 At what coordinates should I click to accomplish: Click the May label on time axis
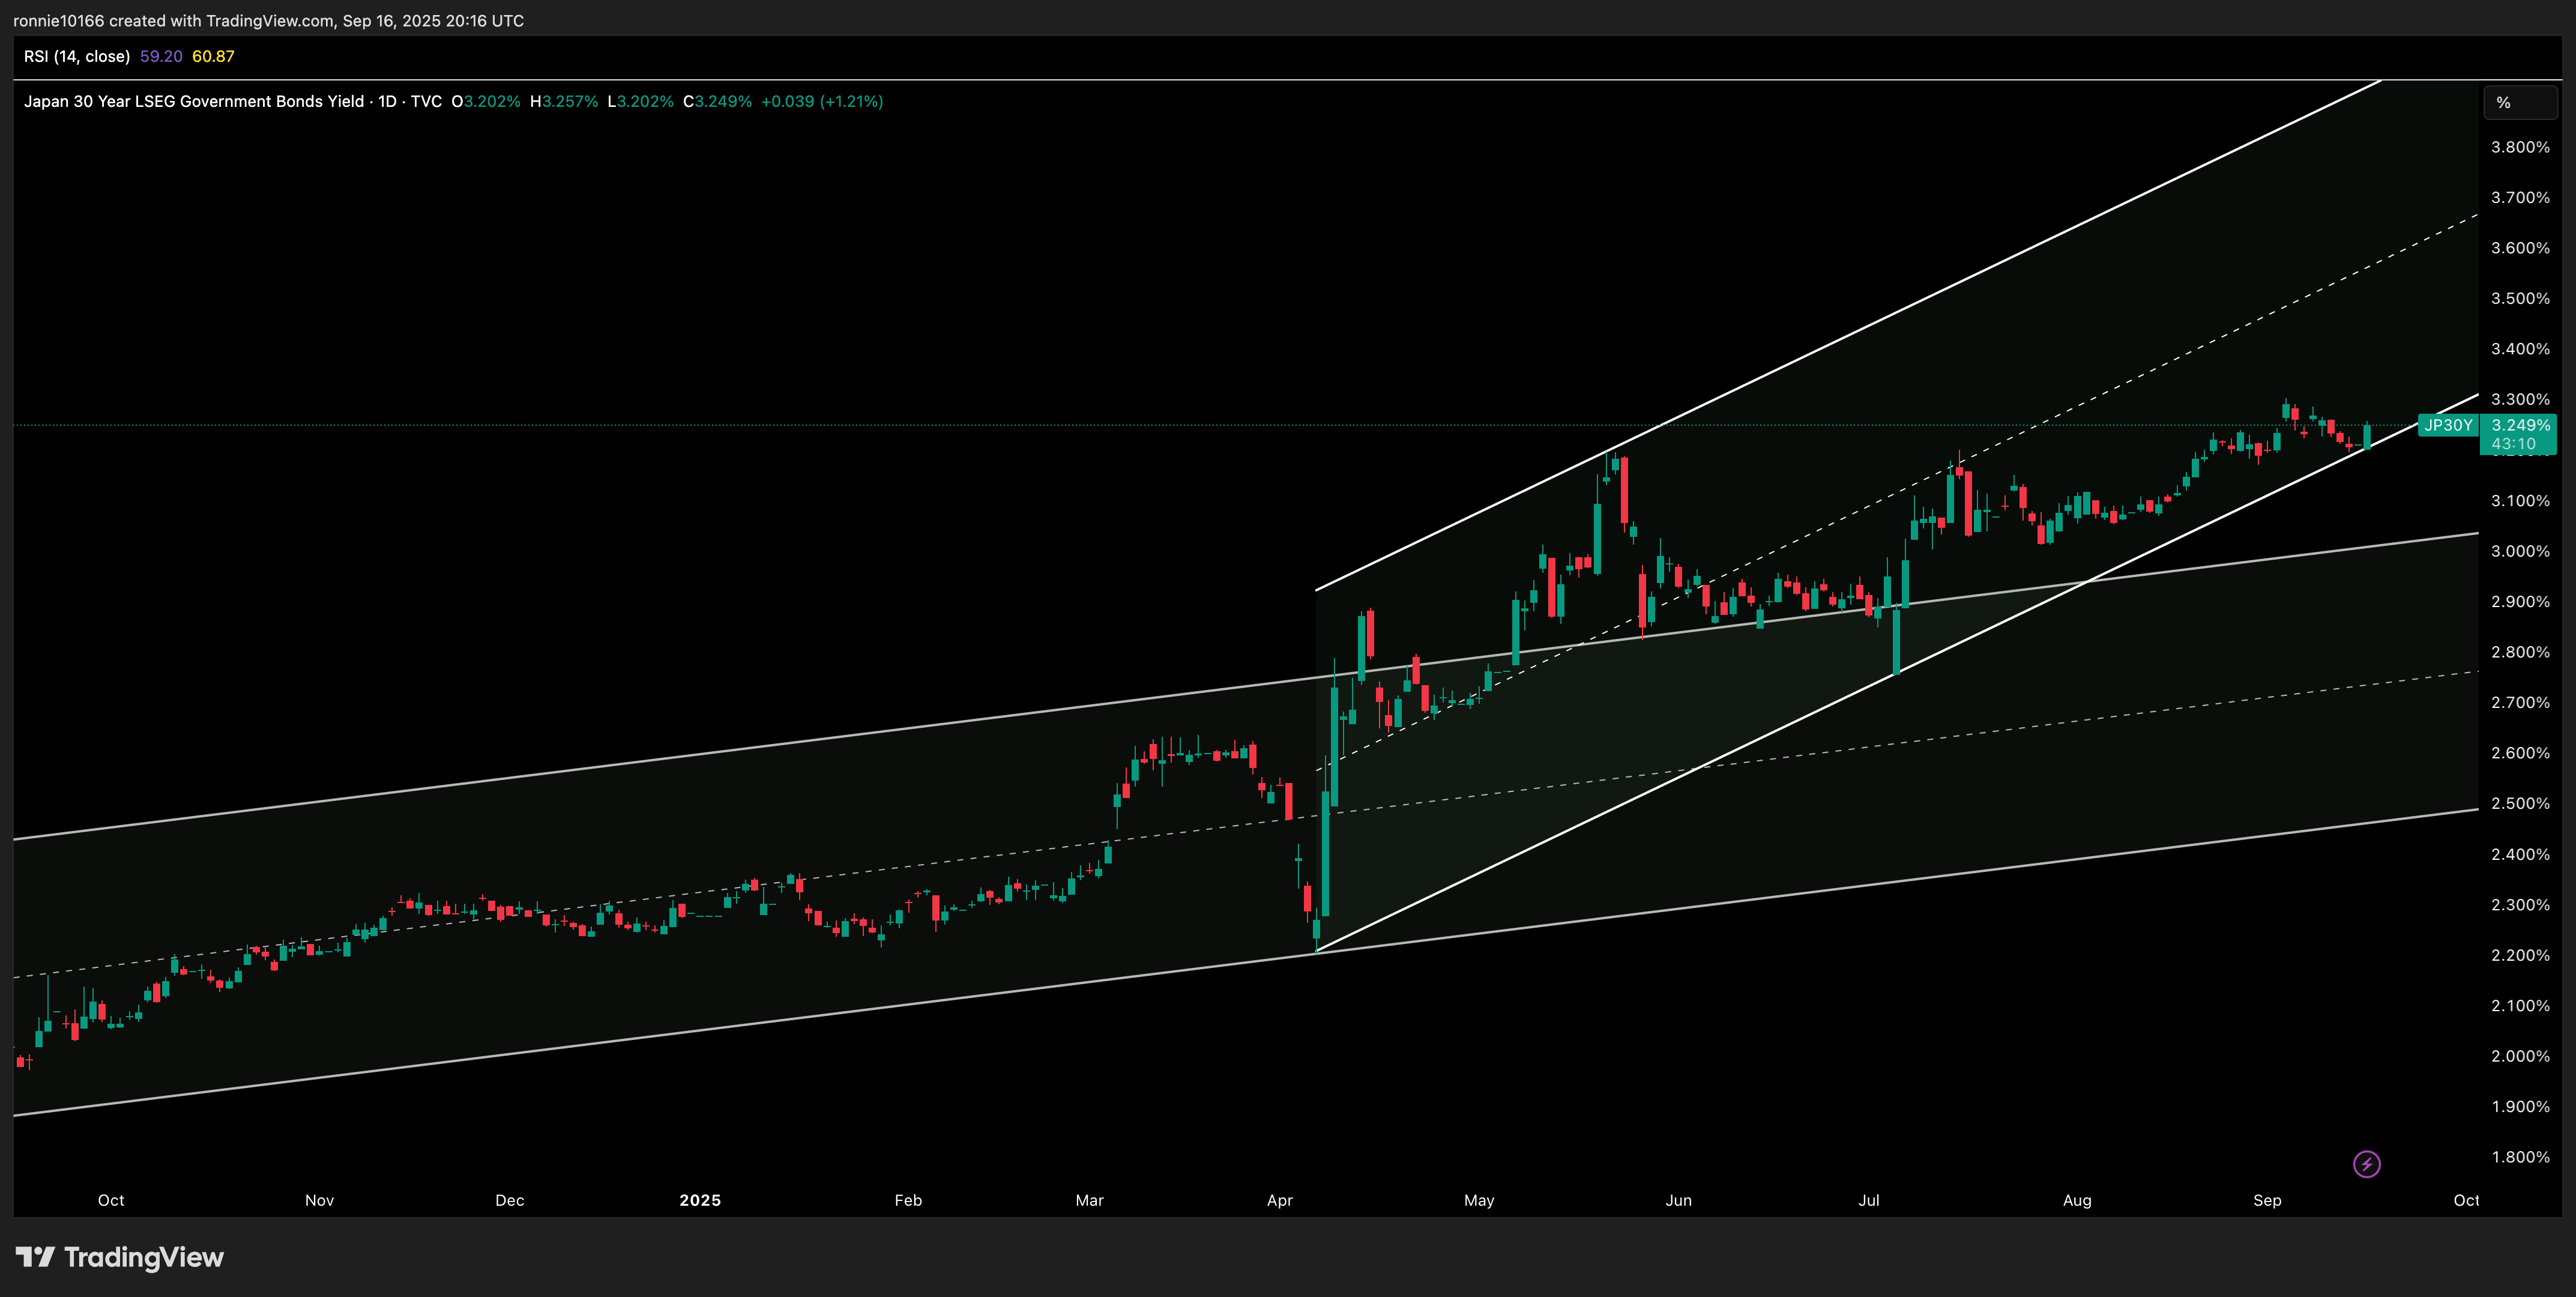tap(1479, 1200)
